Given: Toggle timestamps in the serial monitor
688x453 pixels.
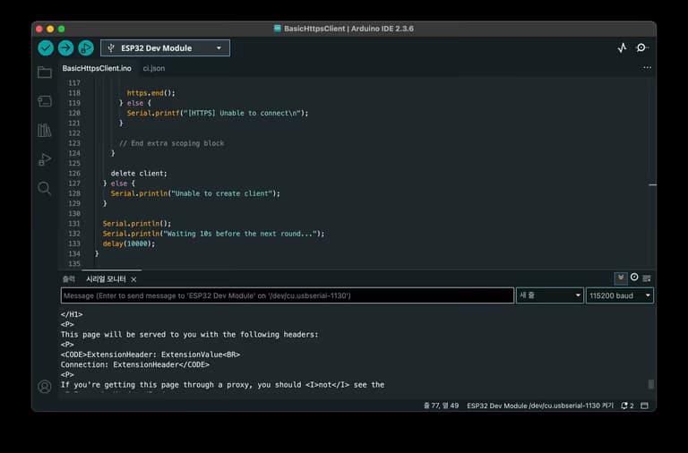Looking at the screenshot, I should point(633,278).
